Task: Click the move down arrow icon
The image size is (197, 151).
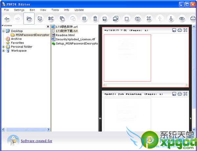Action: click(x=171, y=19)
